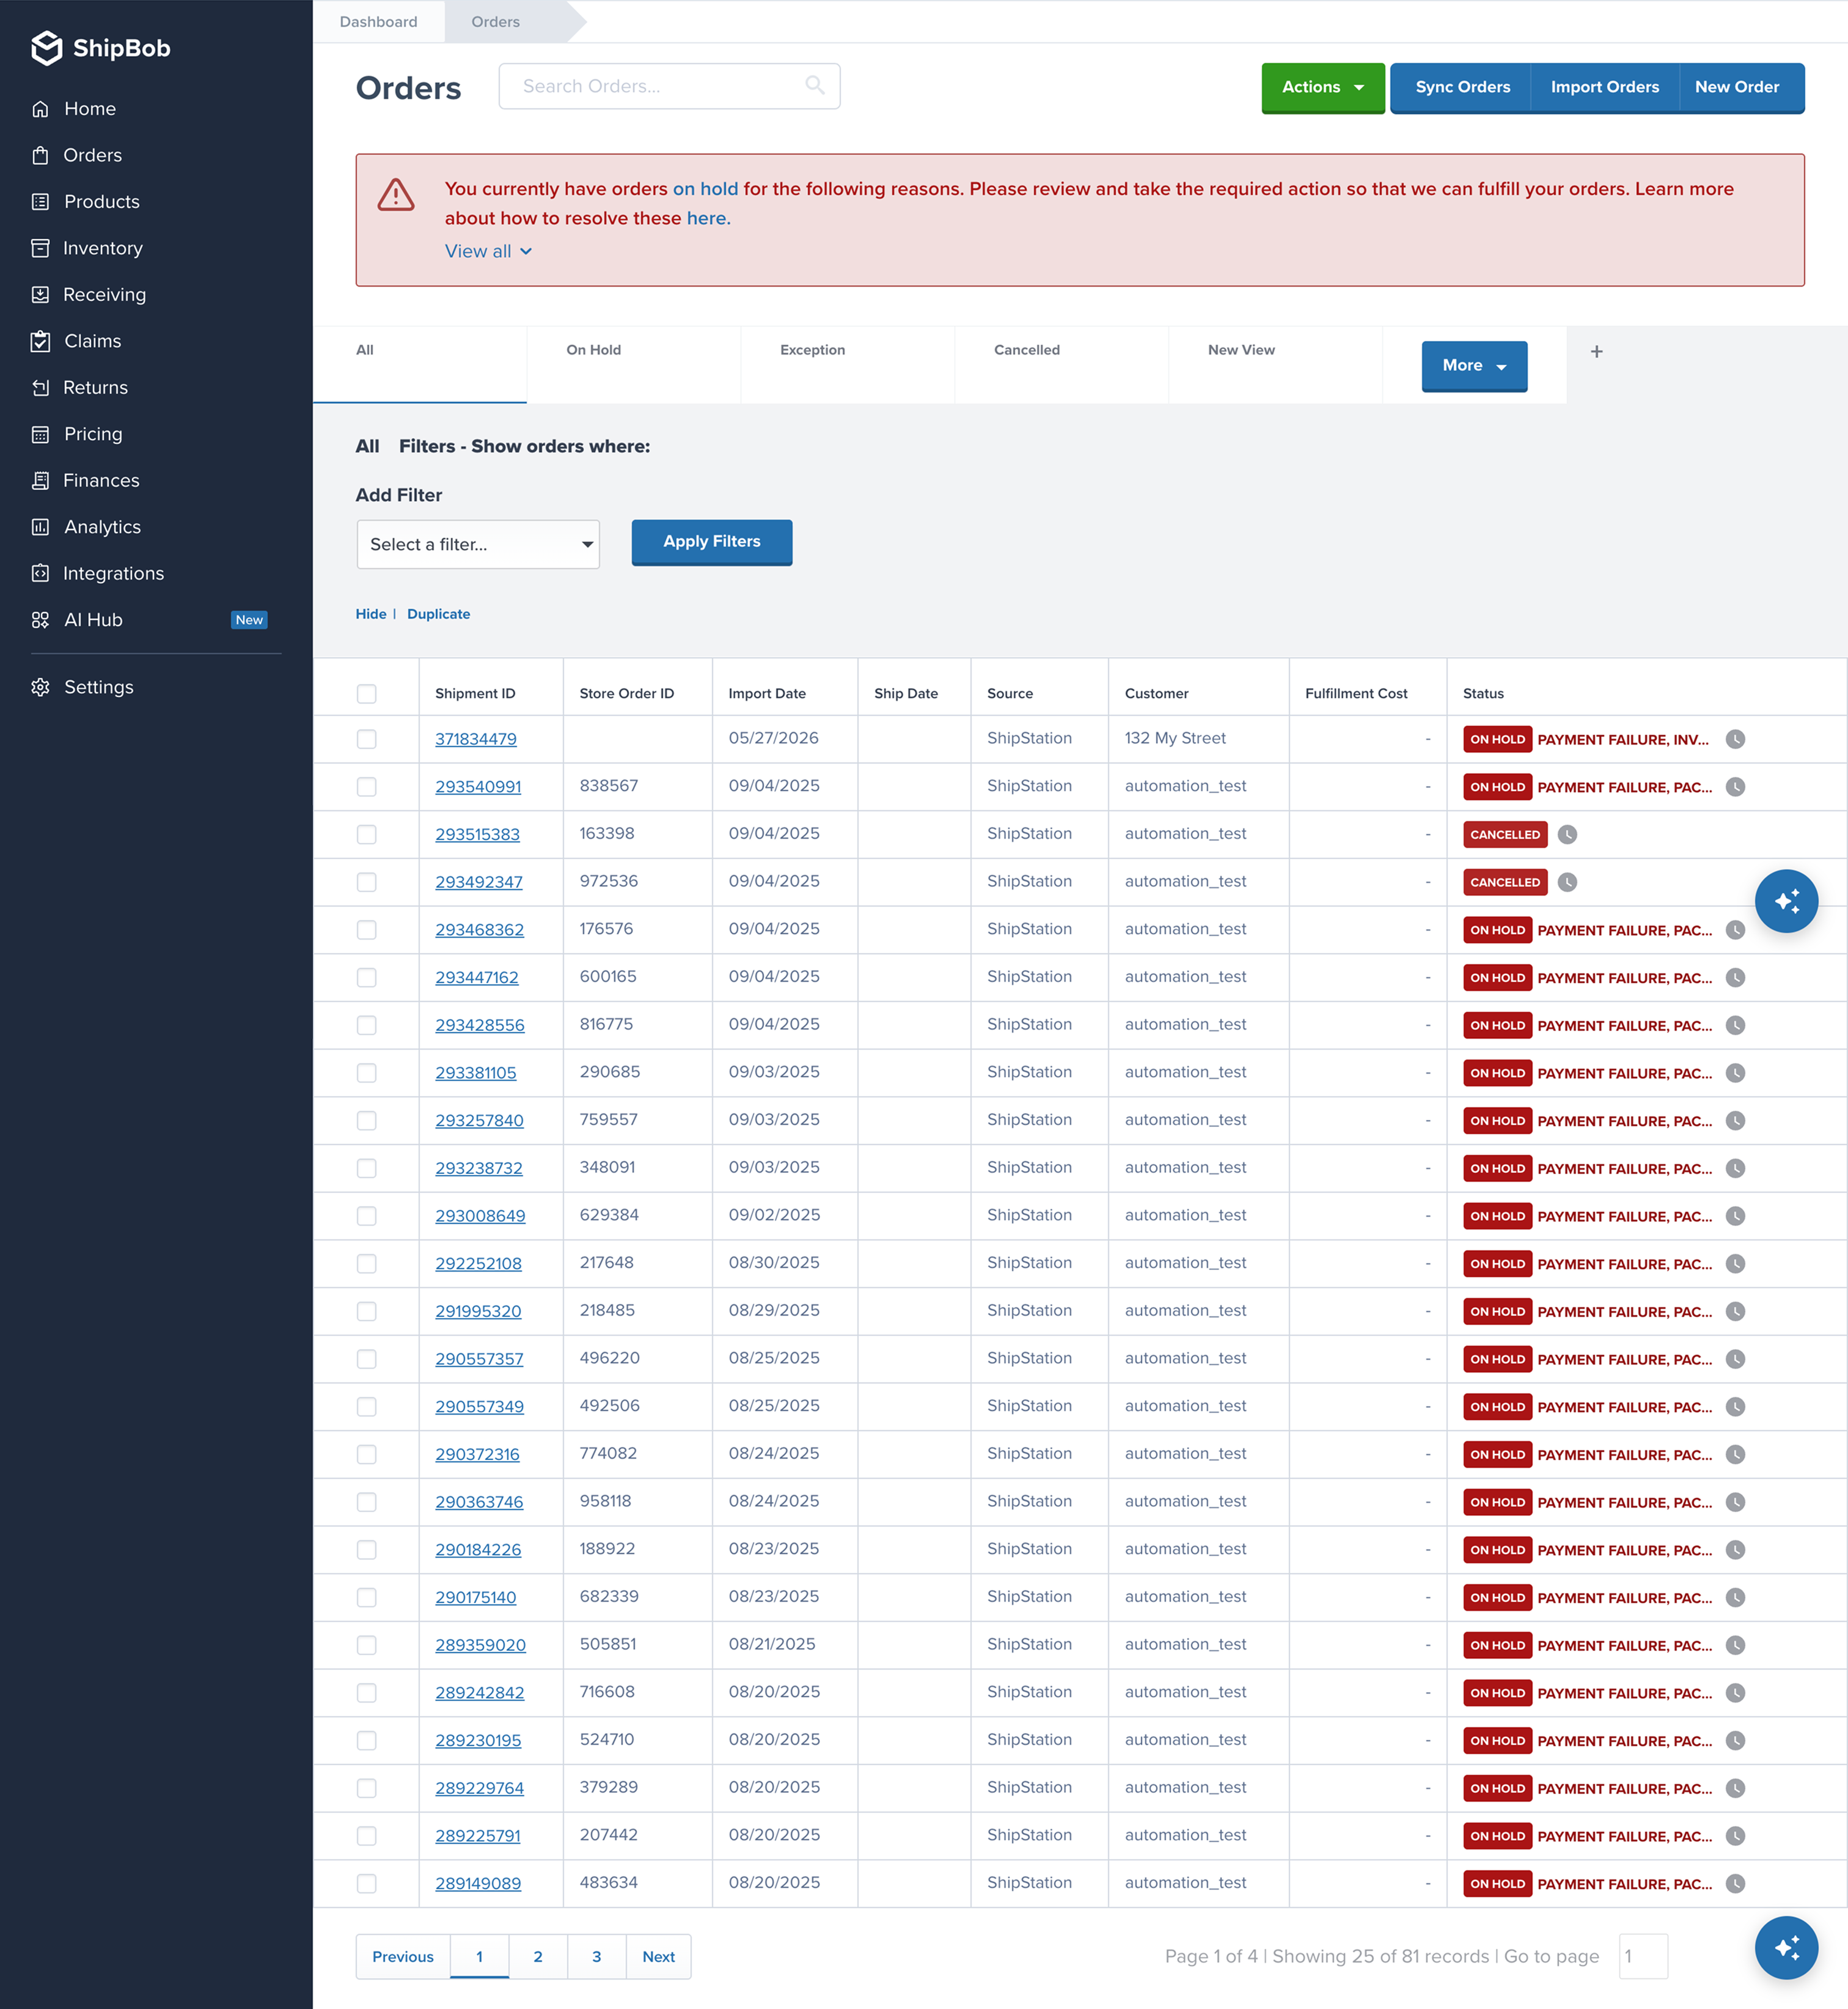Select checkbox for shipment 293515383
This screenshot has width=1848, height=2009.
tap(367, 835)
